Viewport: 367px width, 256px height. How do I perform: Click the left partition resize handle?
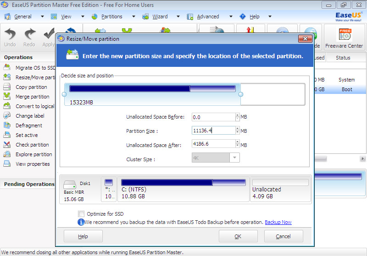pyautogui.click(x=64, y=94)
